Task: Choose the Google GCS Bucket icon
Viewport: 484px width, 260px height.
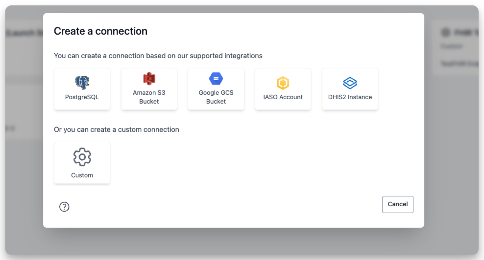Action: pyautogui.click(x=216, y=79)
